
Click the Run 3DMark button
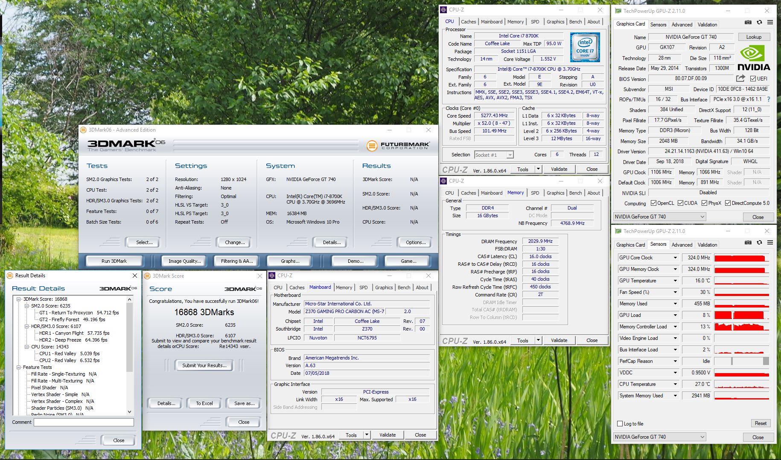(114, 261)
